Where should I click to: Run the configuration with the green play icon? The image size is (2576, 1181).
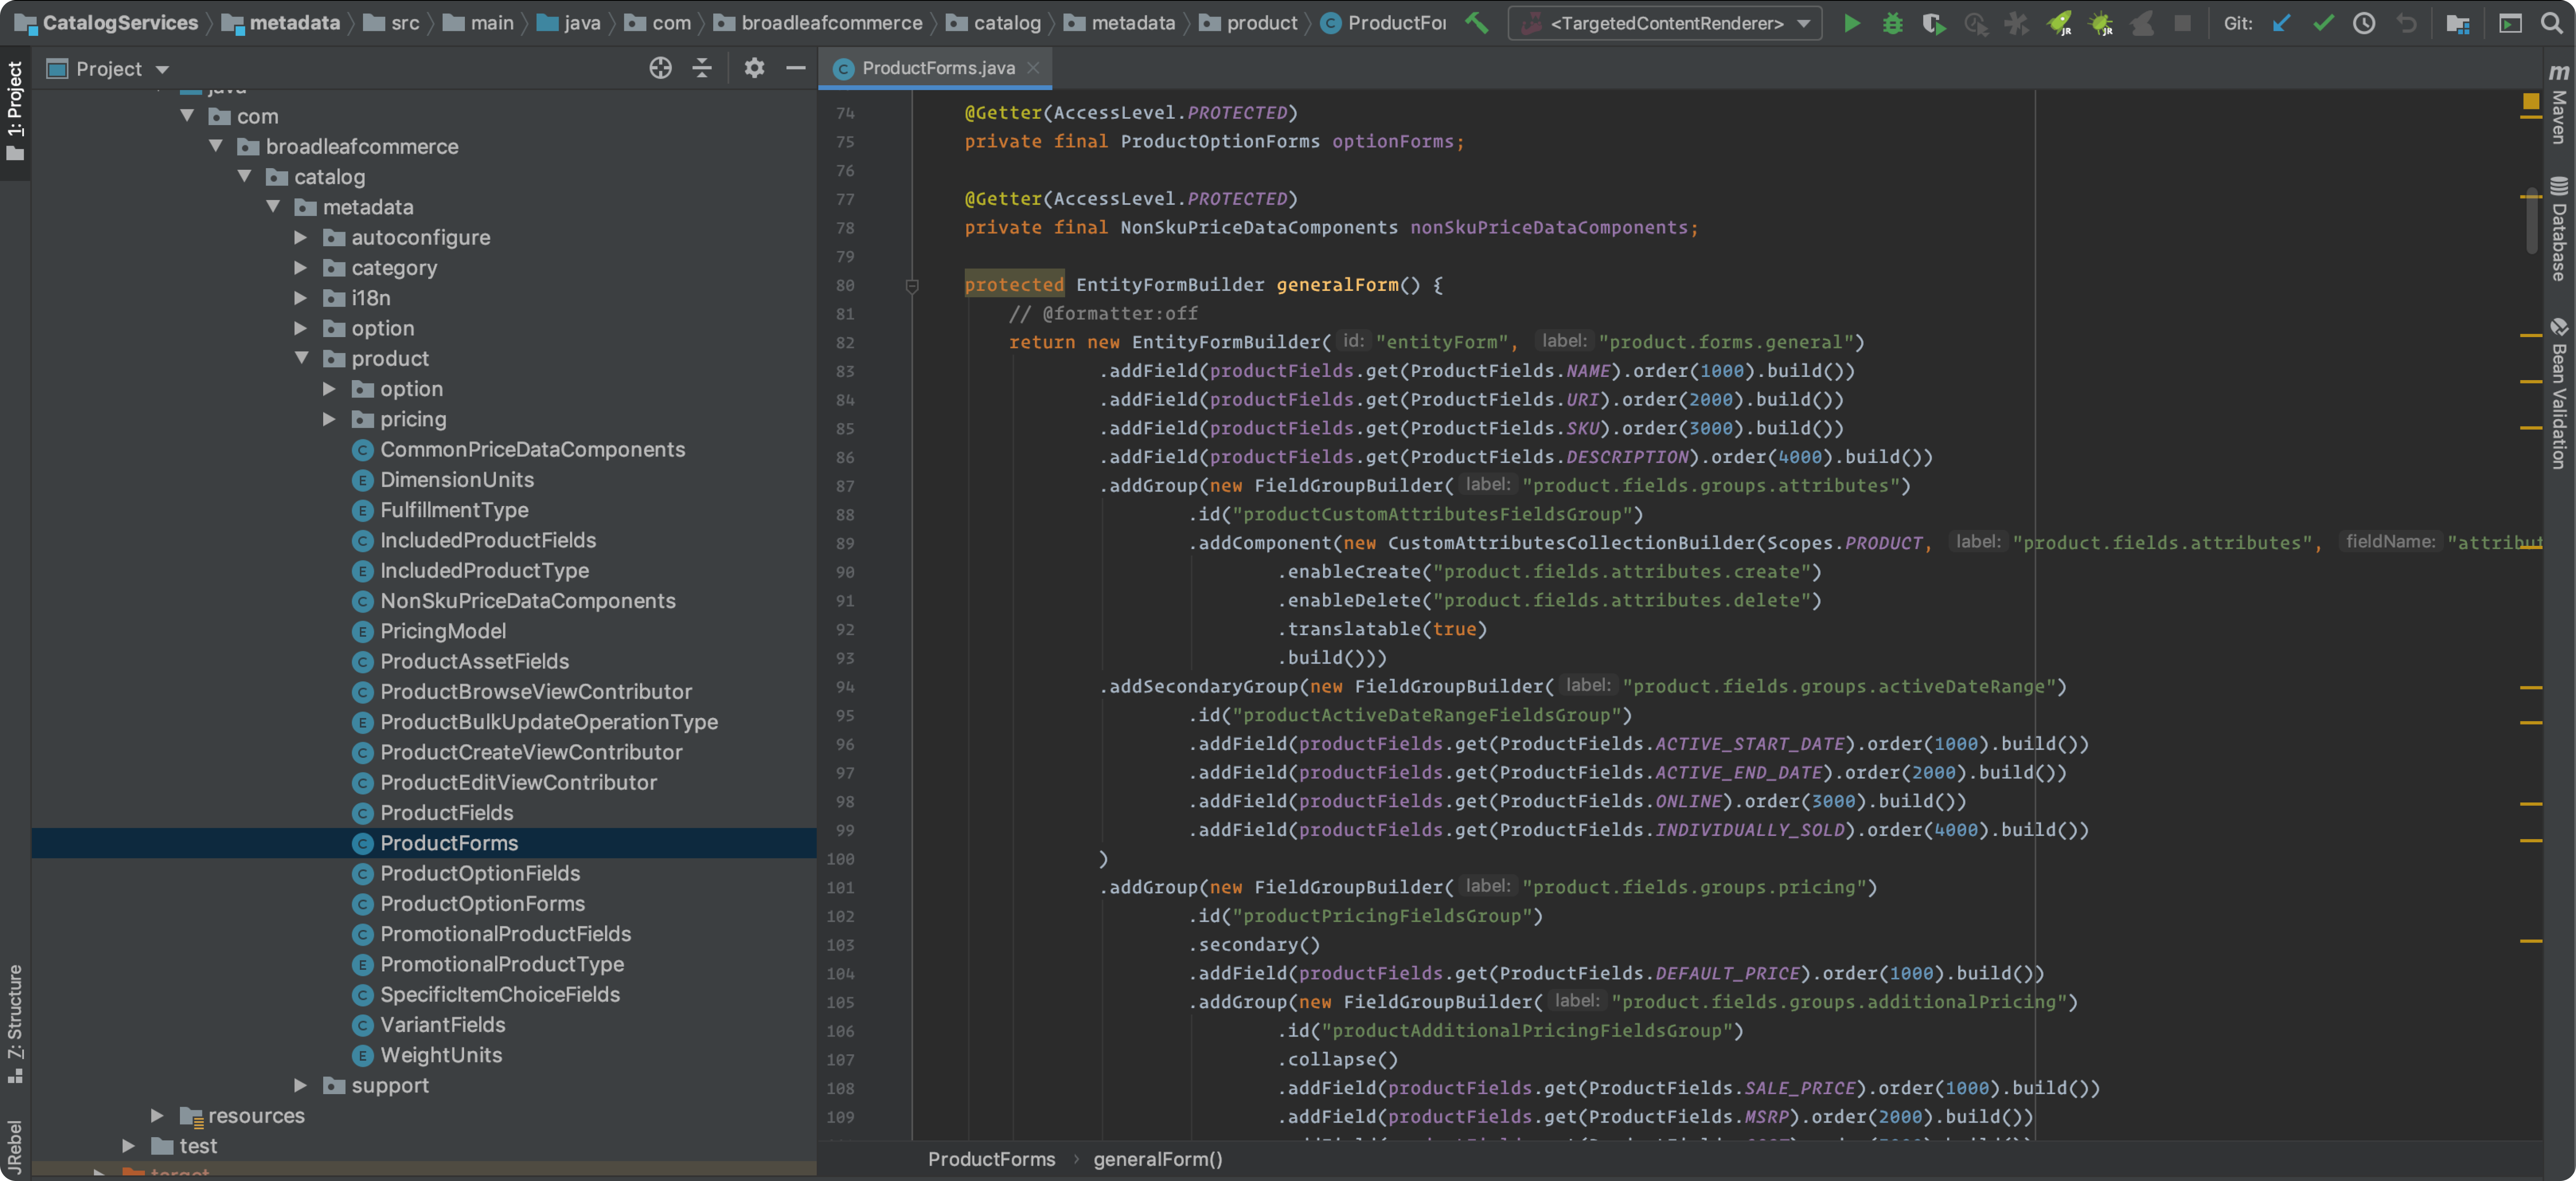1851,23
